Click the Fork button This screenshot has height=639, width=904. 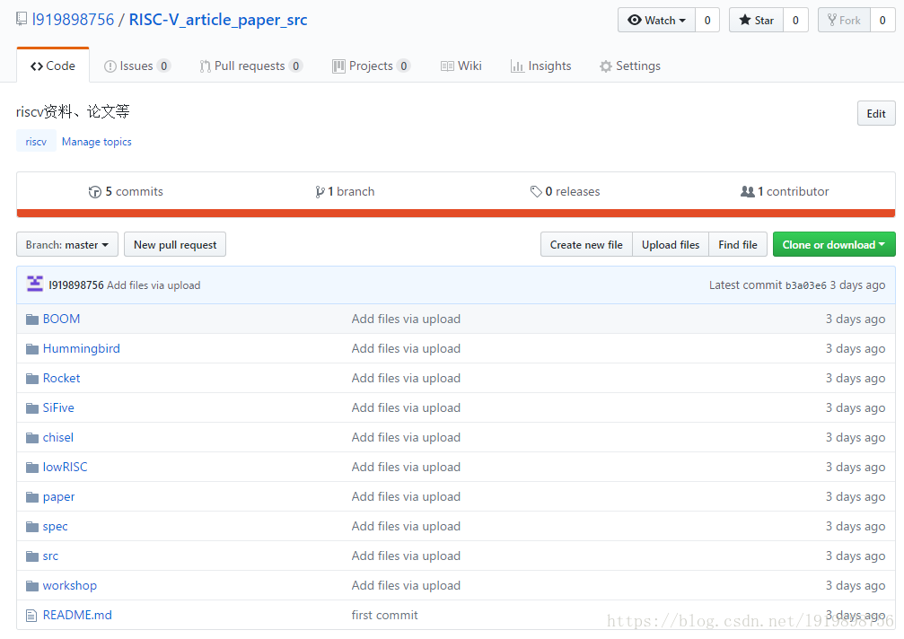pyautogui.click(x=844, y=20)
